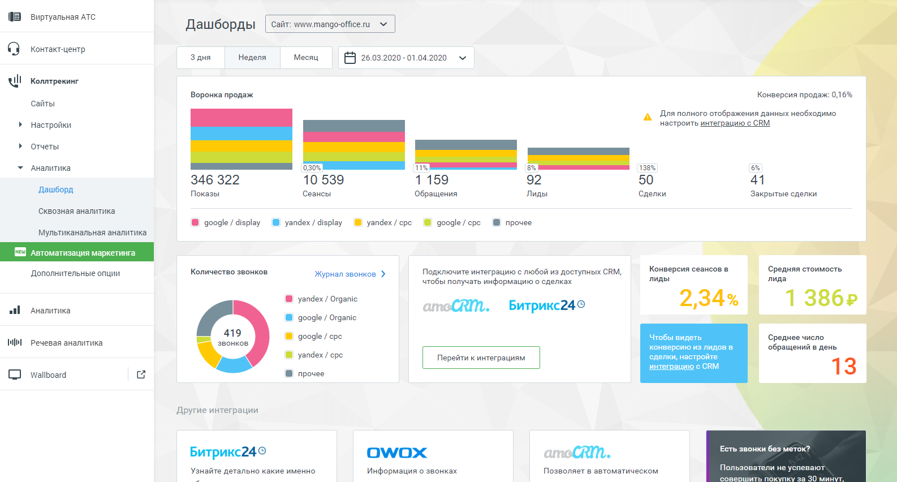Screen dimensions: 897x482
Task: Collapse the Аналитика submenu under Коллтрекинг
Action: pos(20,167)
